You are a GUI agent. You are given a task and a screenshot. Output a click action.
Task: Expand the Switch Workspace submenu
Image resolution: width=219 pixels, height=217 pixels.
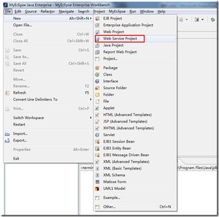[91, 118]
